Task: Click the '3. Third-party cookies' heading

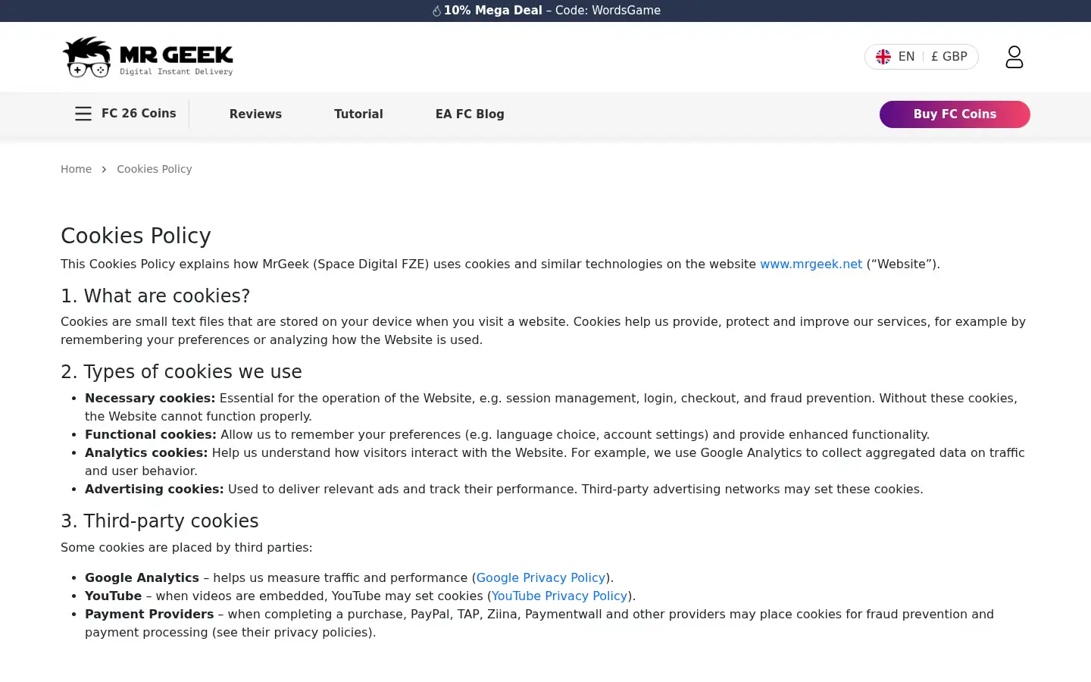Action: [160, 521]
